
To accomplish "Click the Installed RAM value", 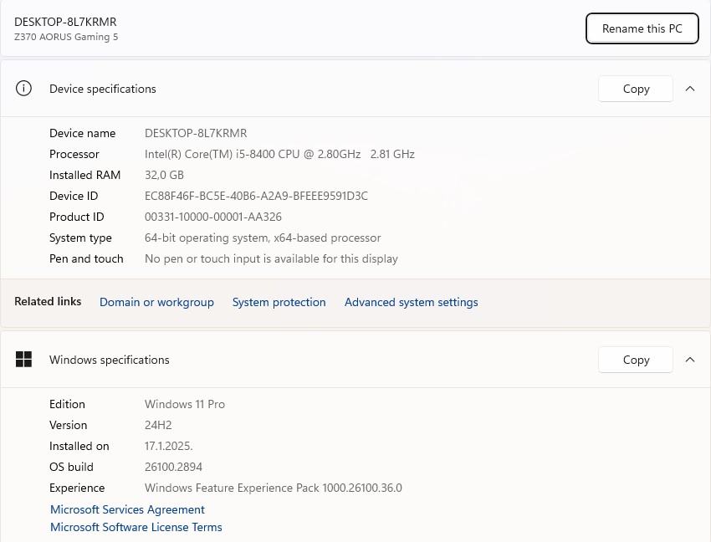I will point(164,175).
